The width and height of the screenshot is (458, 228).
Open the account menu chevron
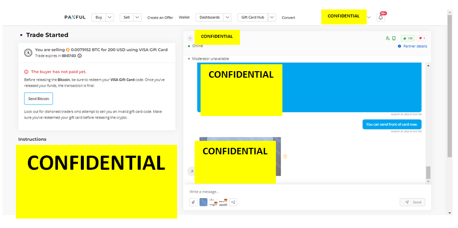369,17
